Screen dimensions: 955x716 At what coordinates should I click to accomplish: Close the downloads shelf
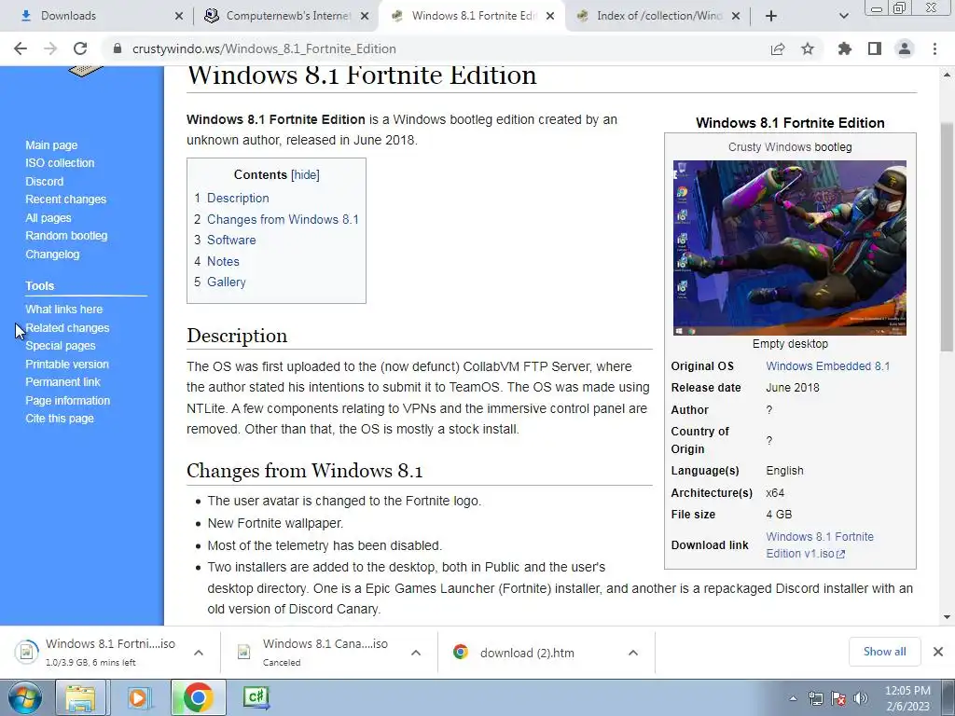pyautogui.click(x=938, y=652)
